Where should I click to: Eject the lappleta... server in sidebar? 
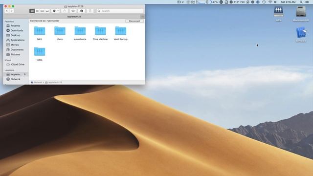click(x=25, y=74)
